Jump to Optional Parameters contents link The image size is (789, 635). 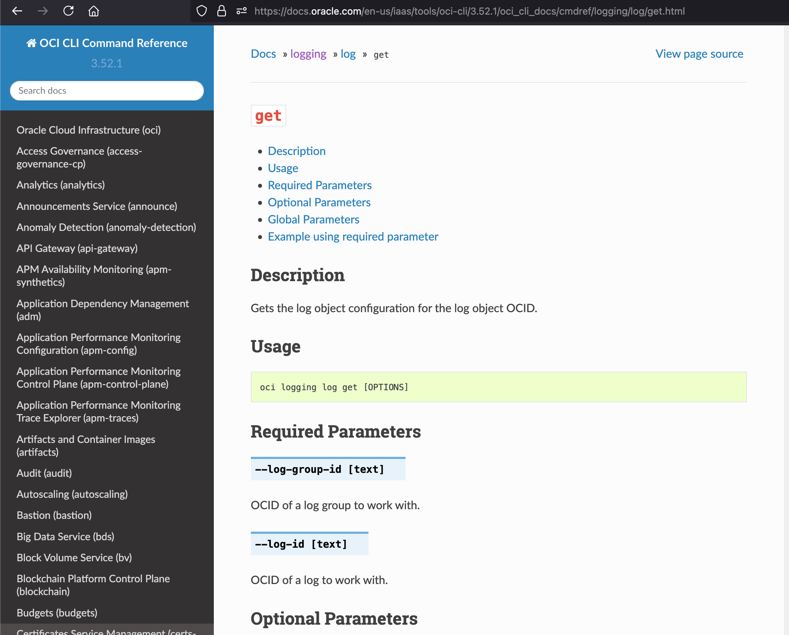319,202
